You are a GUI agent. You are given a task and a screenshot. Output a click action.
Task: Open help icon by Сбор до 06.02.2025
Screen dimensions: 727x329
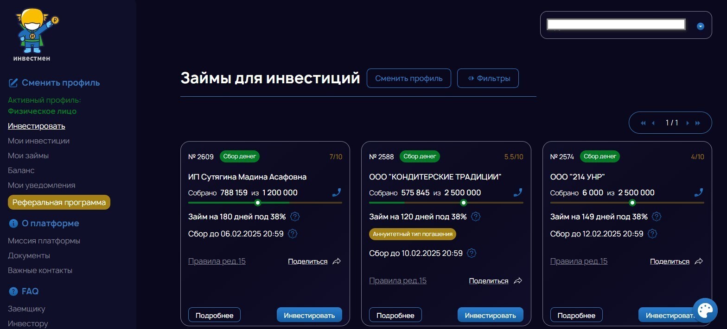tap(293, 234)
